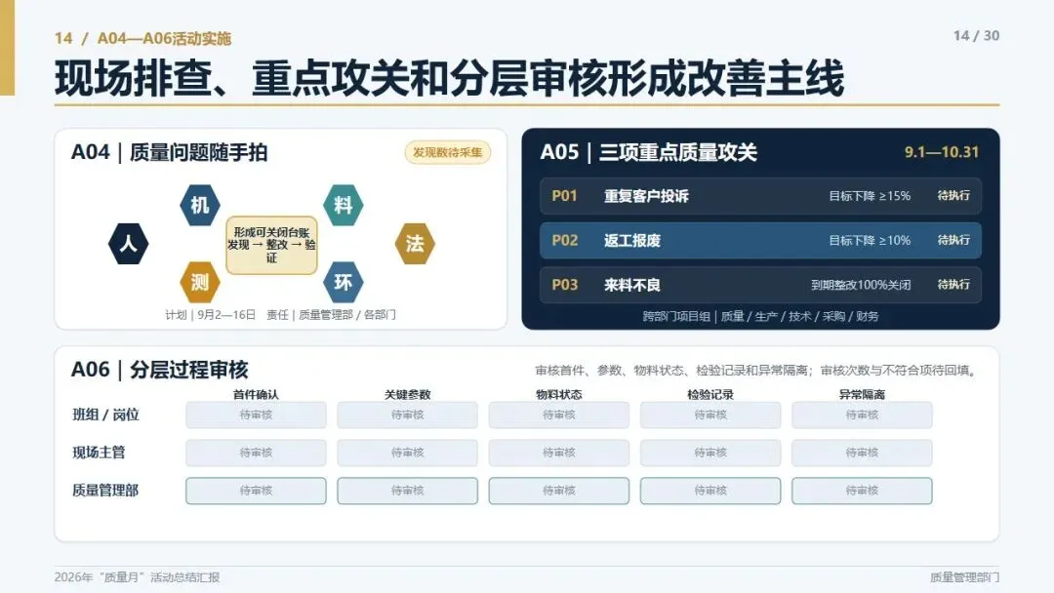
Task: Click 待审核 cell for 班组/岗位 首件确认
Action: point(256,415)
